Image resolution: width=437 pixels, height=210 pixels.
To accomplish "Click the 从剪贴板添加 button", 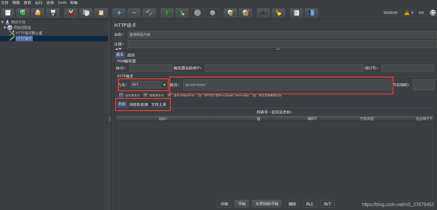I will click(267, 204).
